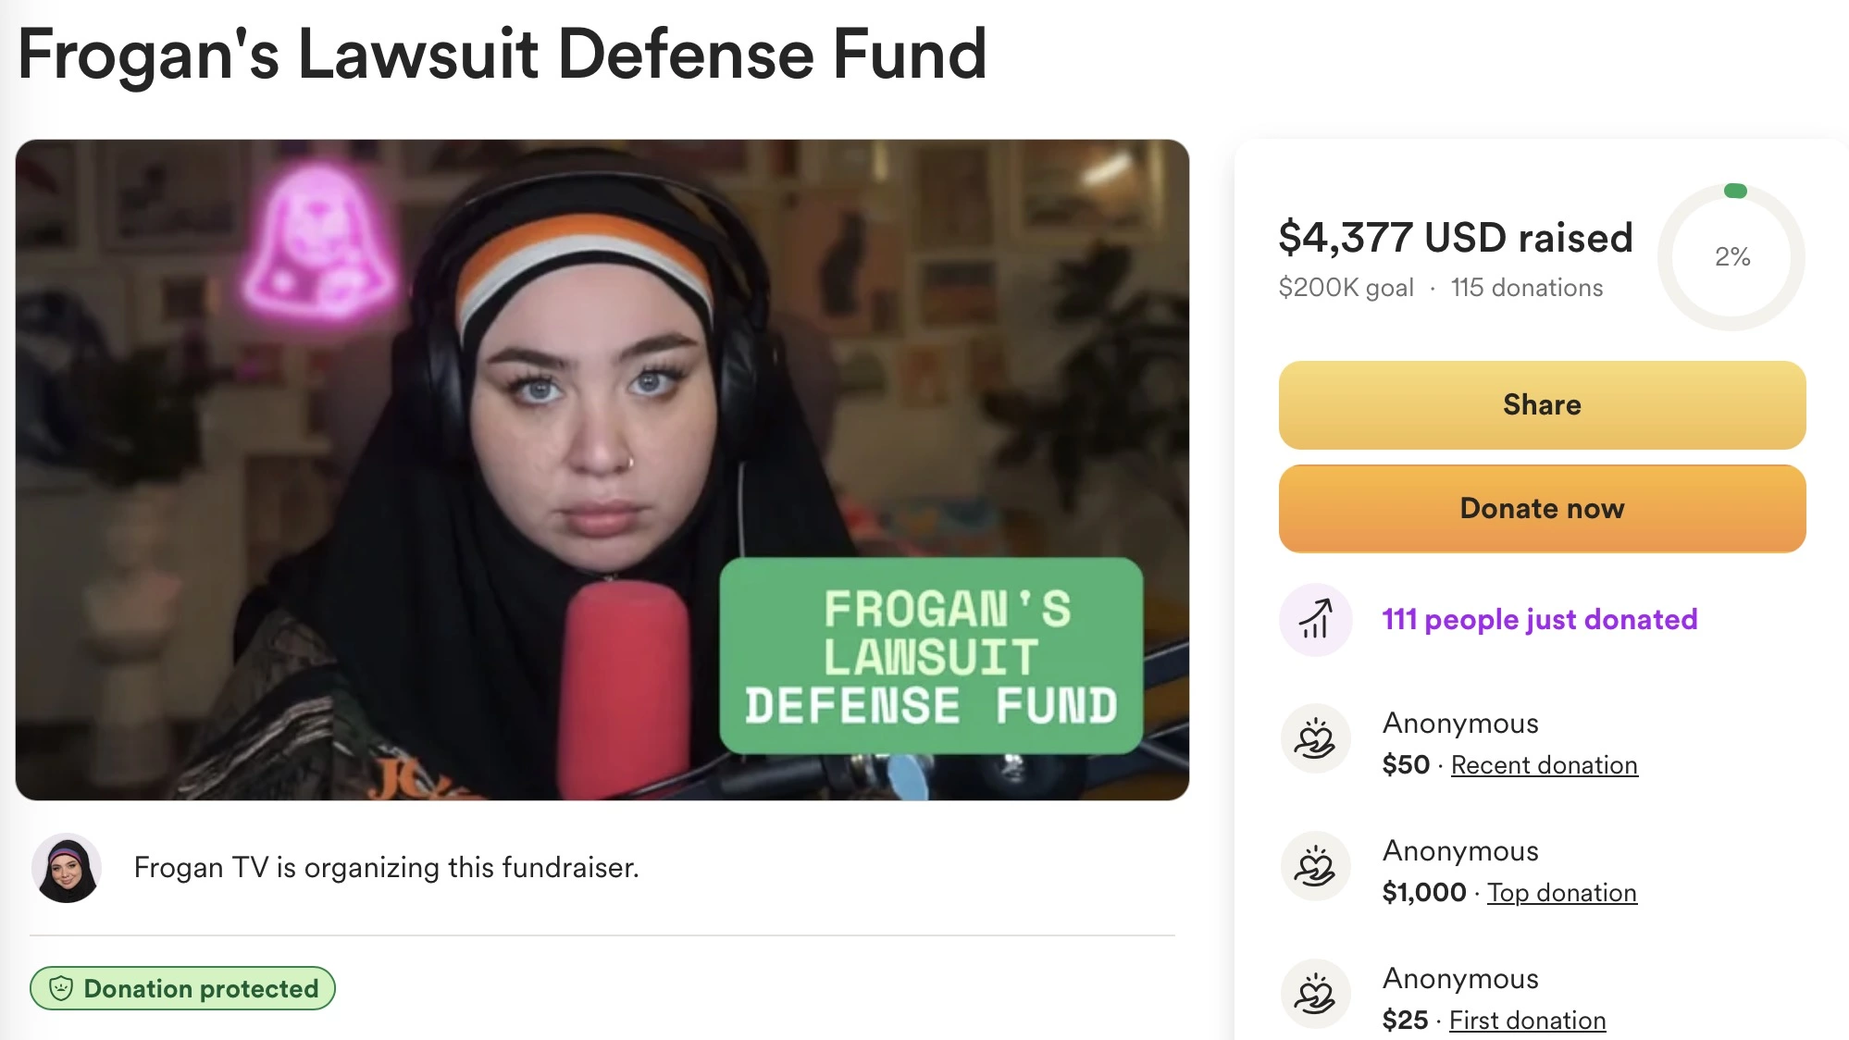Click the heart-hand icon beside $50 donation
1849x1040 pixels.
(1315, 739)
